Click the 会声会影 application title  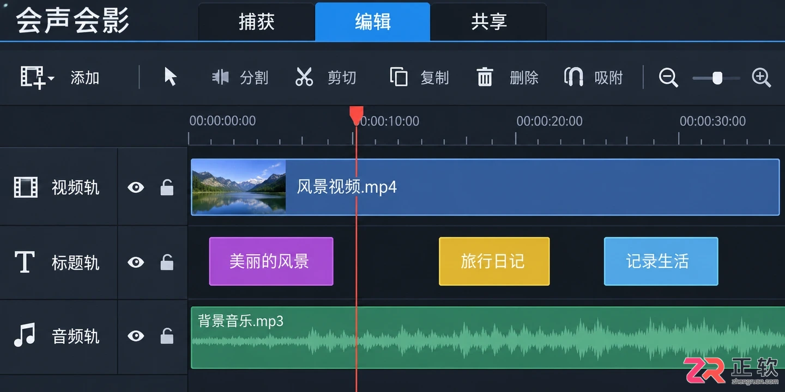[x=73, y=21]
